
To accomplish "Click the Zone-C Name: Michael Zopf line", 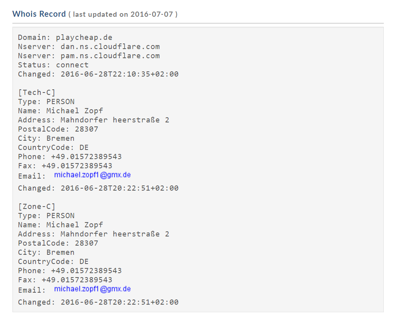I will pos(60,225).
